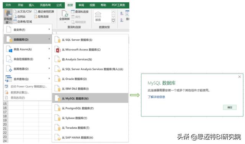Select row header 23
This screenshot has height=144, width=245.
coord(5,137)
